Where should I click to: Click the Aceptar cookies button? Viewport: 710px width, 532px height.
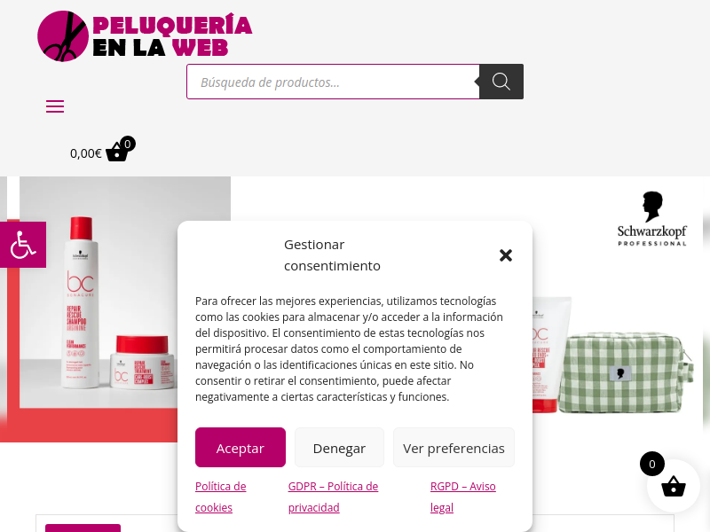coord(241,448)
